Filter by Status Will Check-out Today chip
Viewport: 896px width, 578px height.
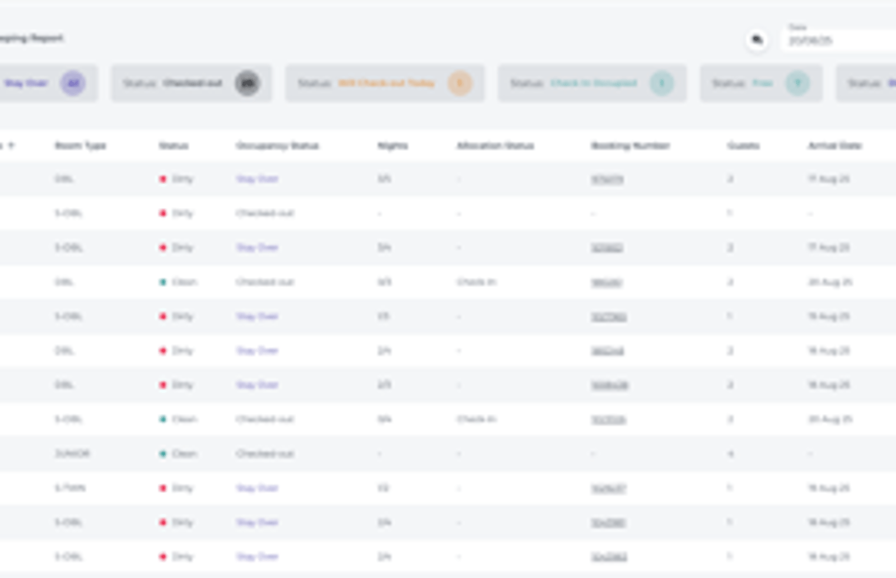tap(385, 83)
